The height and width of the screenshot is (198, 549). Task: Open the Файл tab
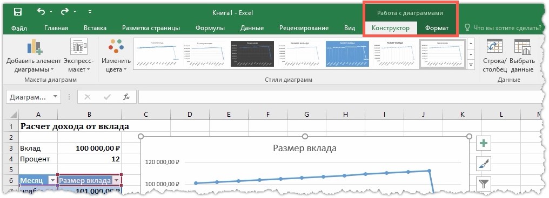click(x=19, y=28)
